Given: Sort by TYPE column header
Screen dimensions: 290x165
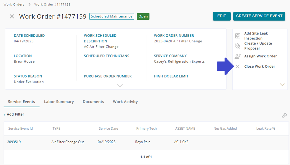Looking at the screenshot, I should point(56,129).
